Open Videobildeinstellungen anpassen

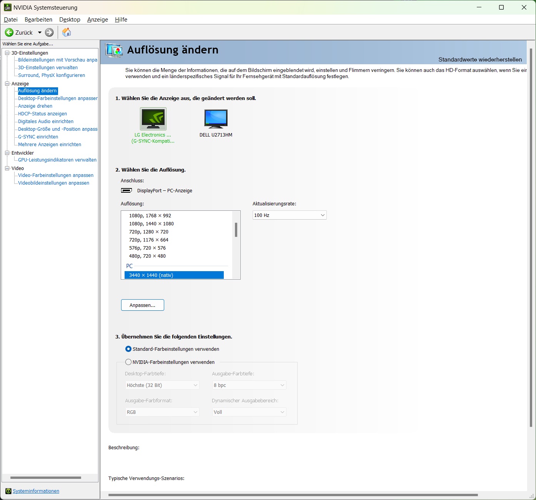[x=53, y=183]
